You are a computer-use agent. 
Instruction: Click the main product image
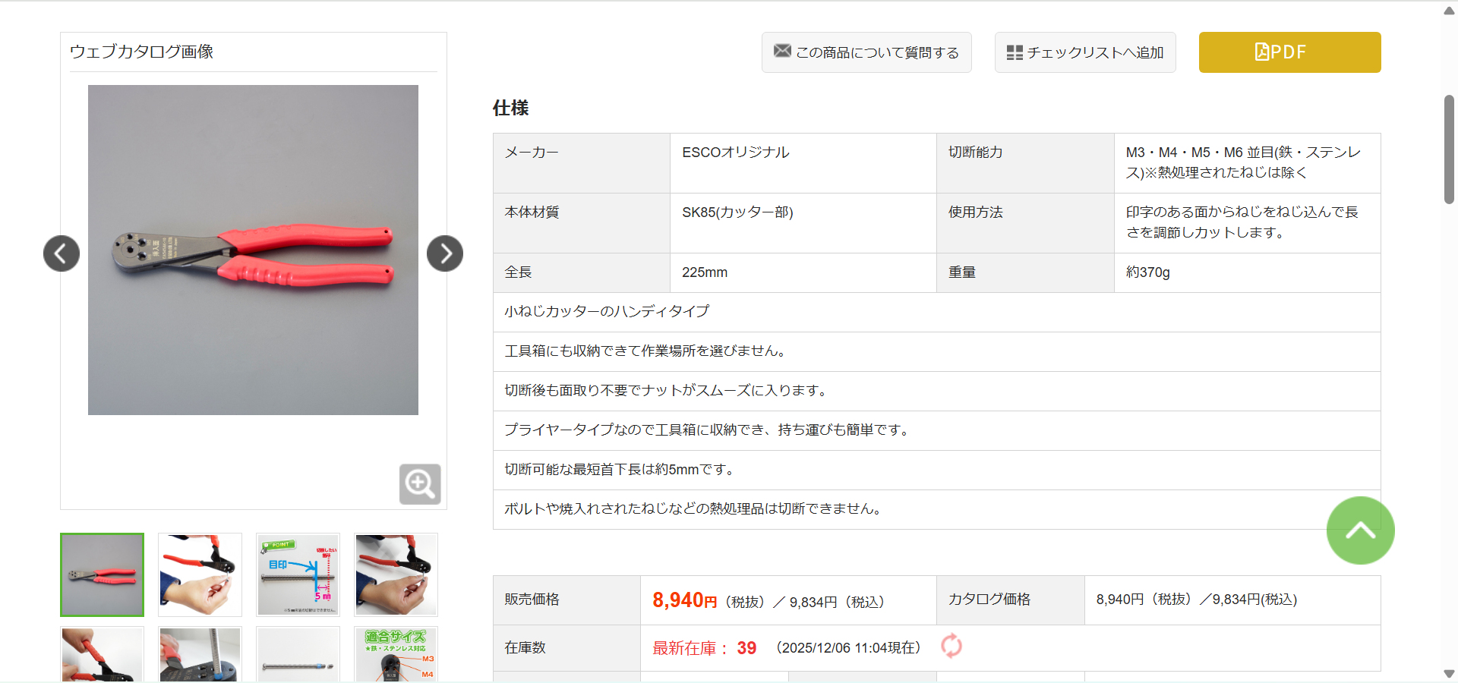click(253, 250)
